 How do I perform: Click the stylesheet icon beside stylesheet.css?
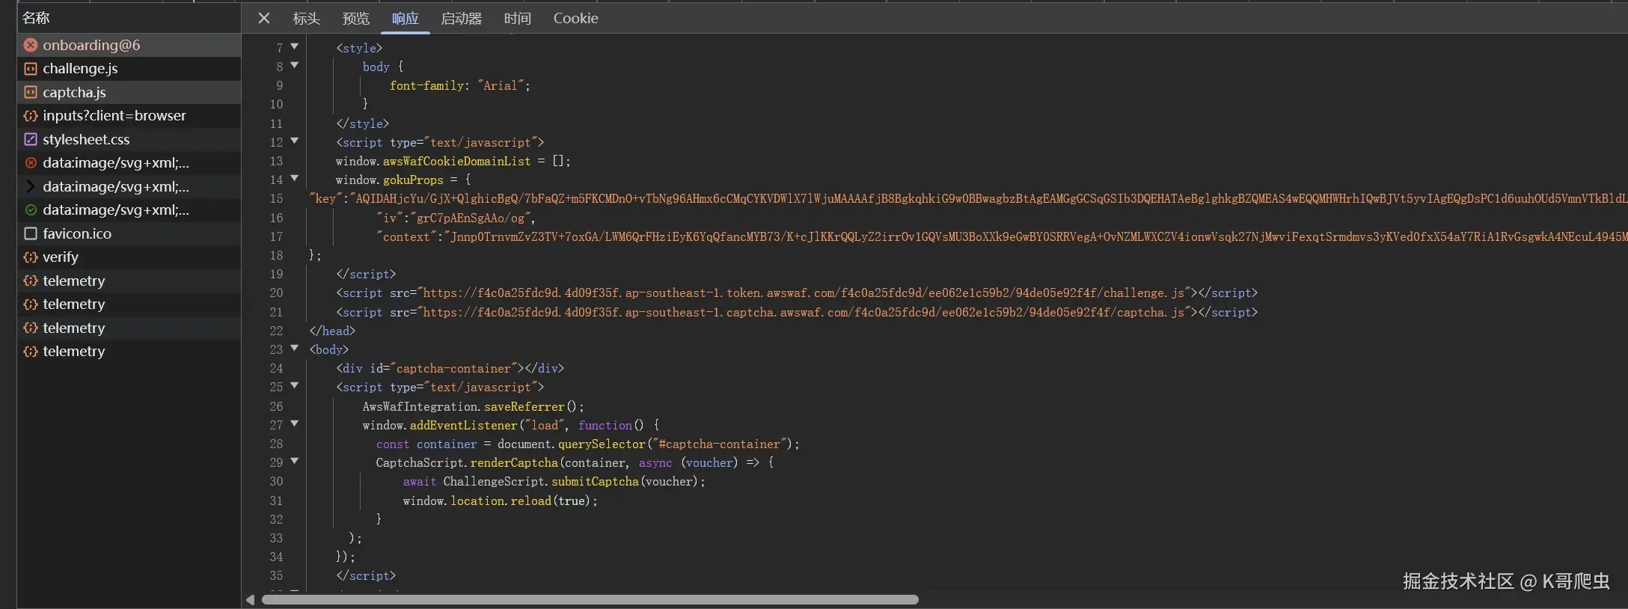coord(31,139)
